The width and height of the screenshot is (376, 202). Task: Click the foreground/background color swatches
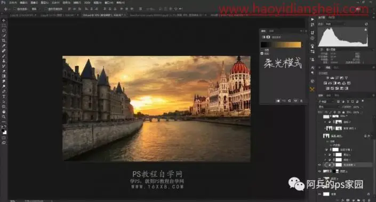(4, 131)
